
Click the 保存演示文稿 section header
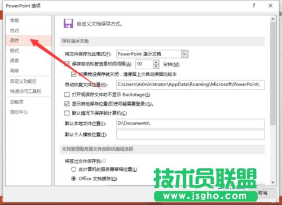(162, 41)
